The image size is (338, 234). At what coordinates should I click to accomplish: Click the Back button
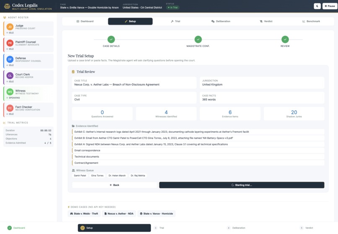point(114,185)
